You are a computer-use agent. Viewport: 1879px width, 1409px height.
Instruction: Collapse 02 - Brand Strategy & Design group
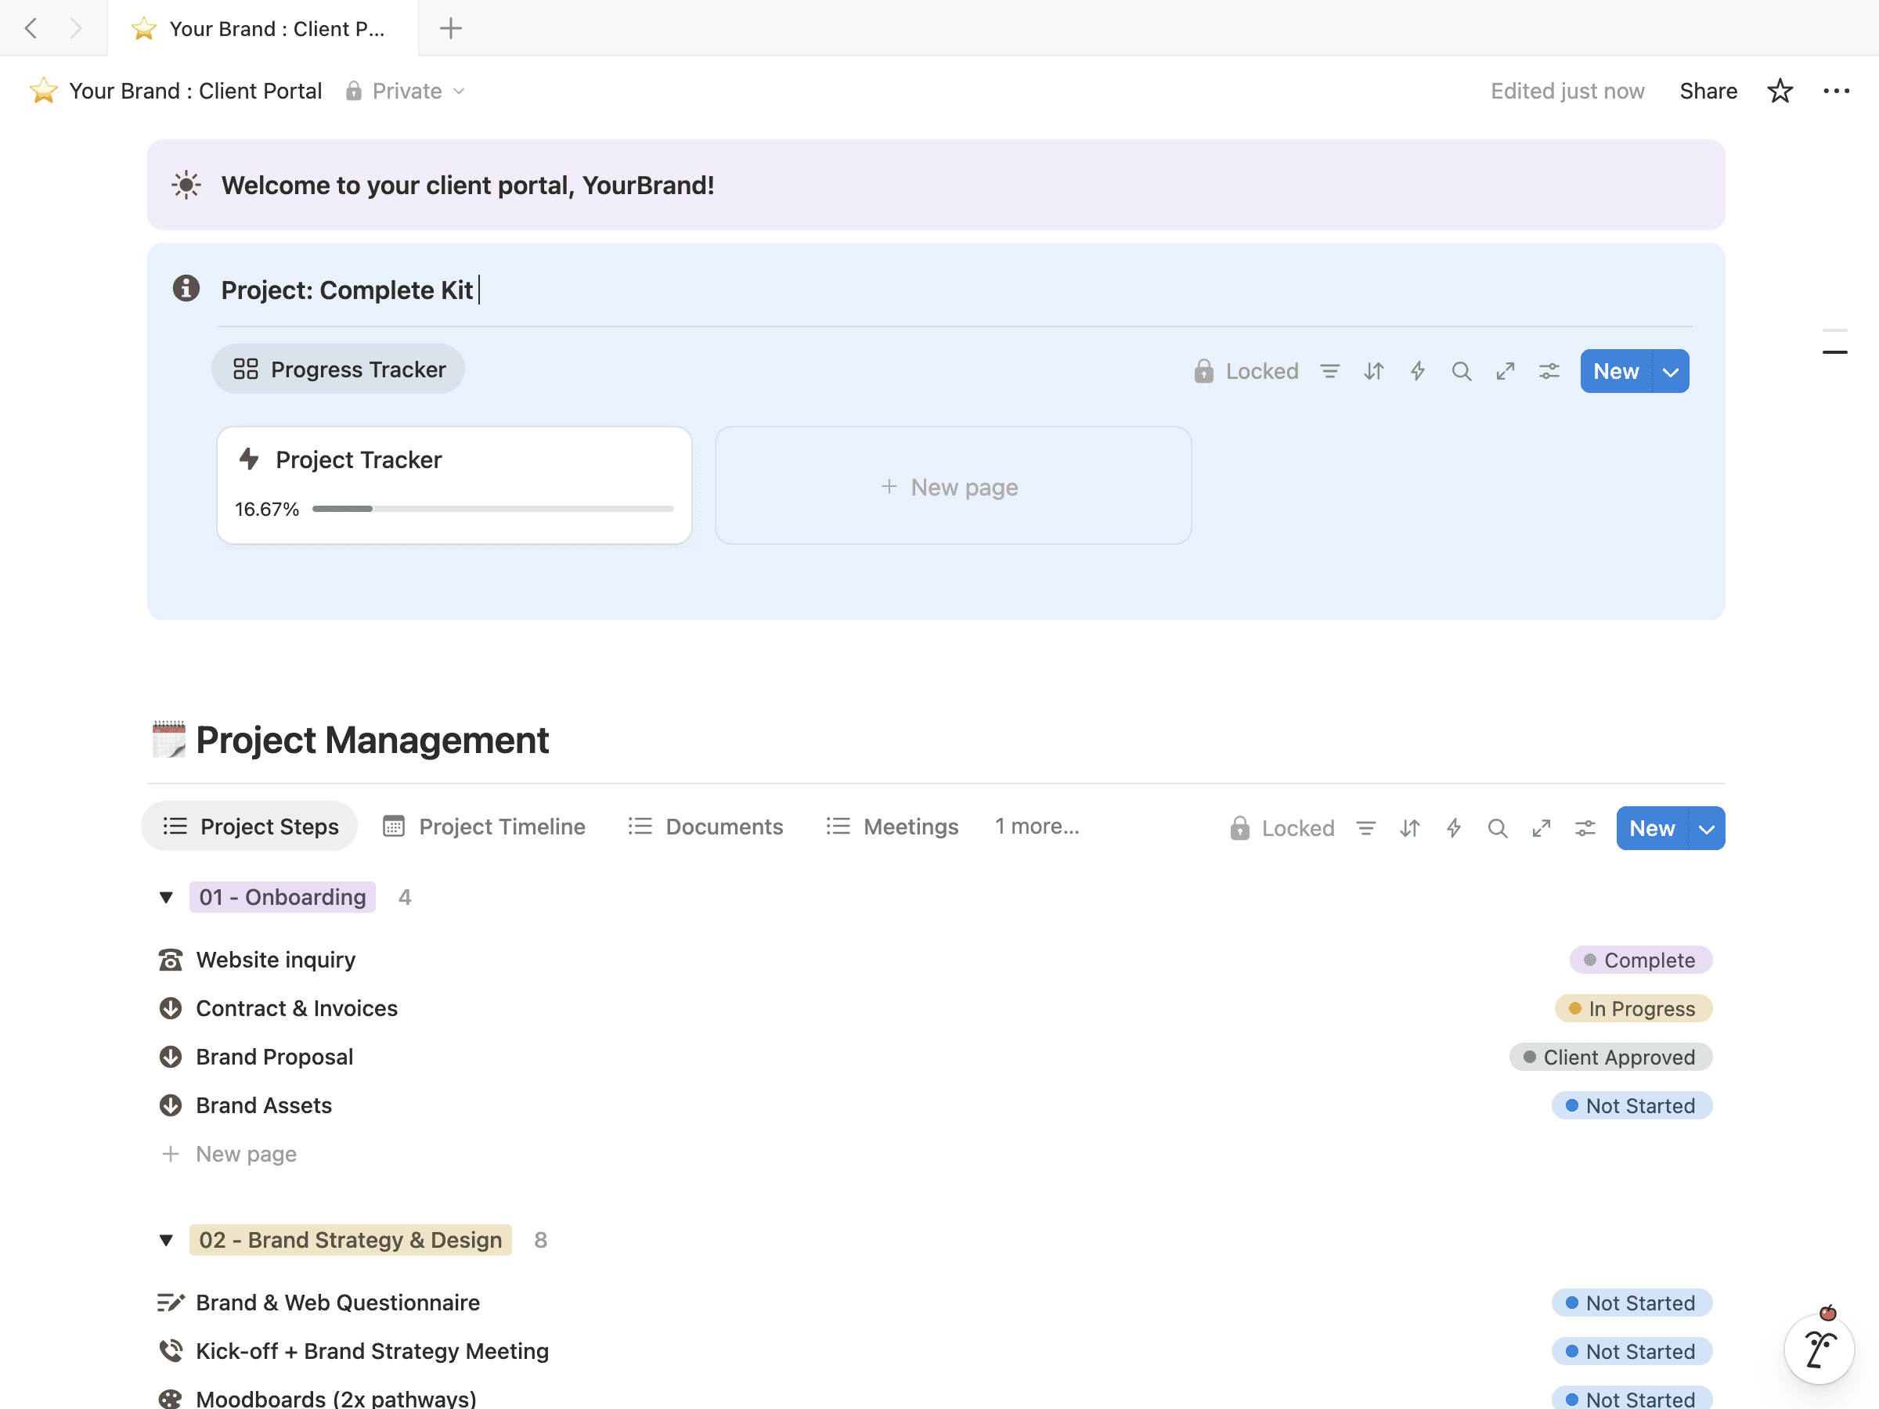[167, 1241]
